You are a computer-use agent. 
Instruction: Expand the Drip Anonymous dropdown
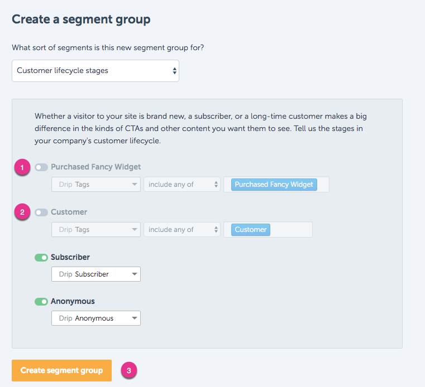[x=96, y=318]
